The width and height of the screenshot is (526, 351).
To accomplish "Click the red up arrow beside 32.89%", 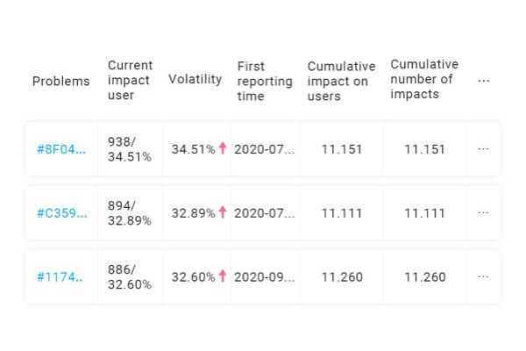I will (x=223, y=212).
